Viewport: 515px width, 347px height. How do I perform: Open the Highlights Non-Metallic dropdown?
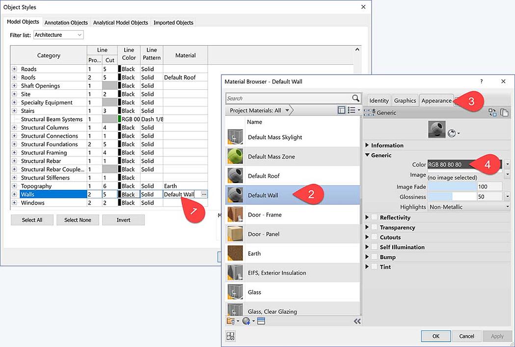coord(469,207)
